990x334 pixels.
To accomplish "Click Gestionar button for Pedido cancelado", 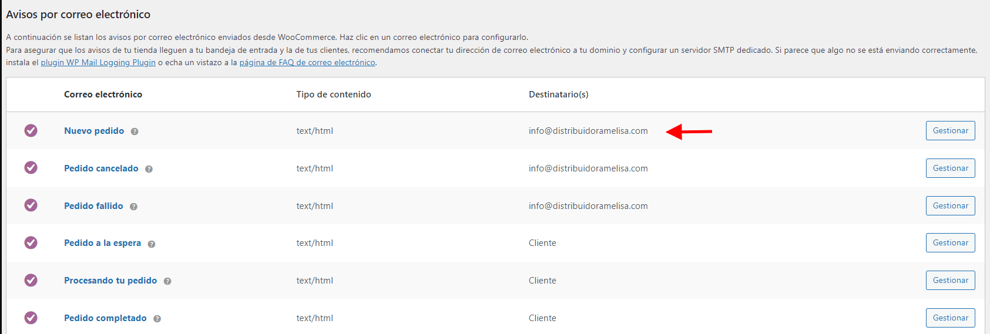I will click(x=950, y=168).
